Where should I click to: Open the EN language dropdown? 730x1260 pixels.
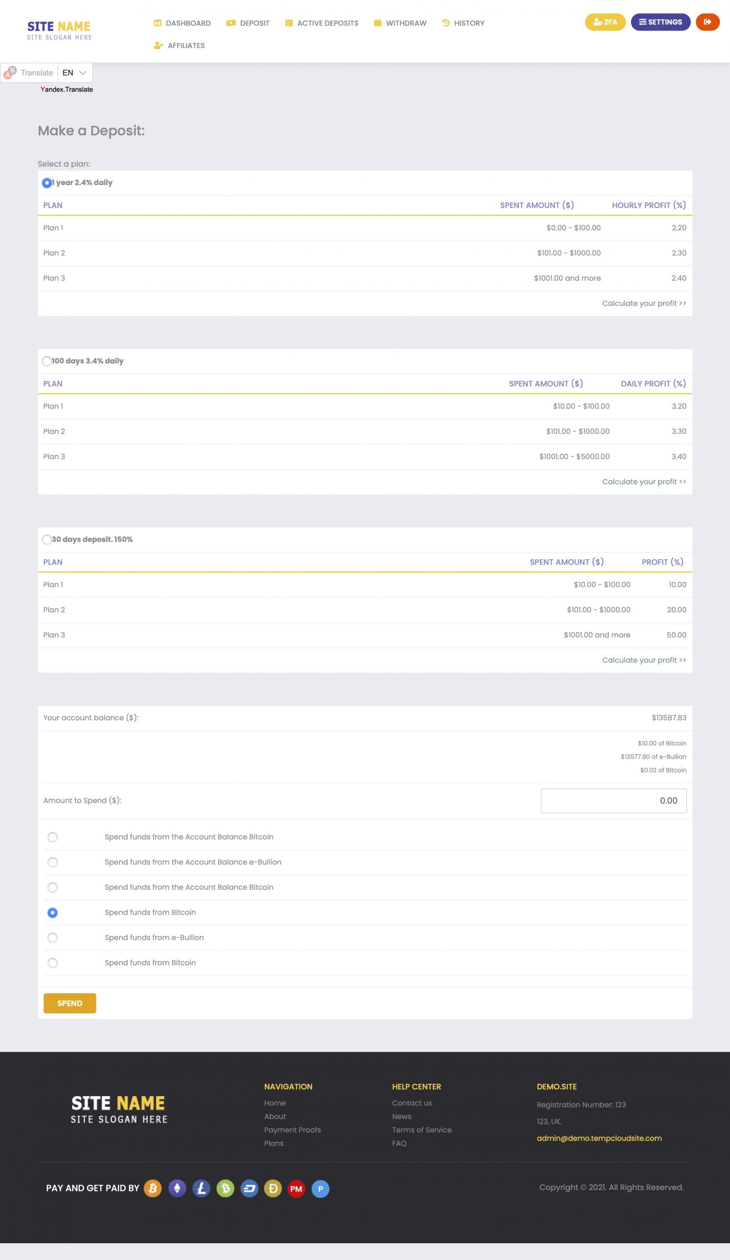[75, 73]
